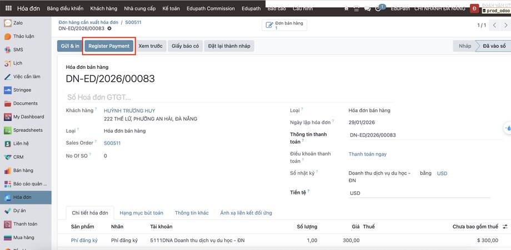Go to previous record arrow

point(495,25)
